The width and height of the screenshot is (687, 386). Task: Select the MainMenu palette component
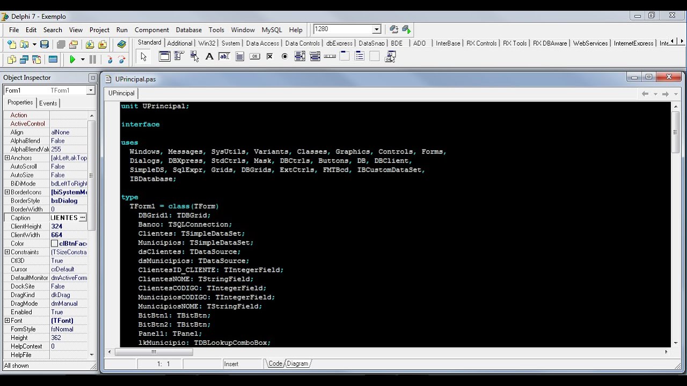[179, 56]
